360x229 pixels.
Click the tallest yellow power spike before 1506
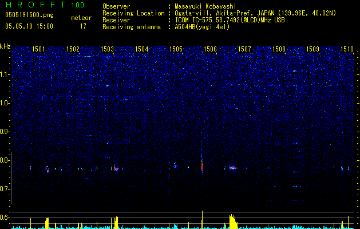[202, 220]
